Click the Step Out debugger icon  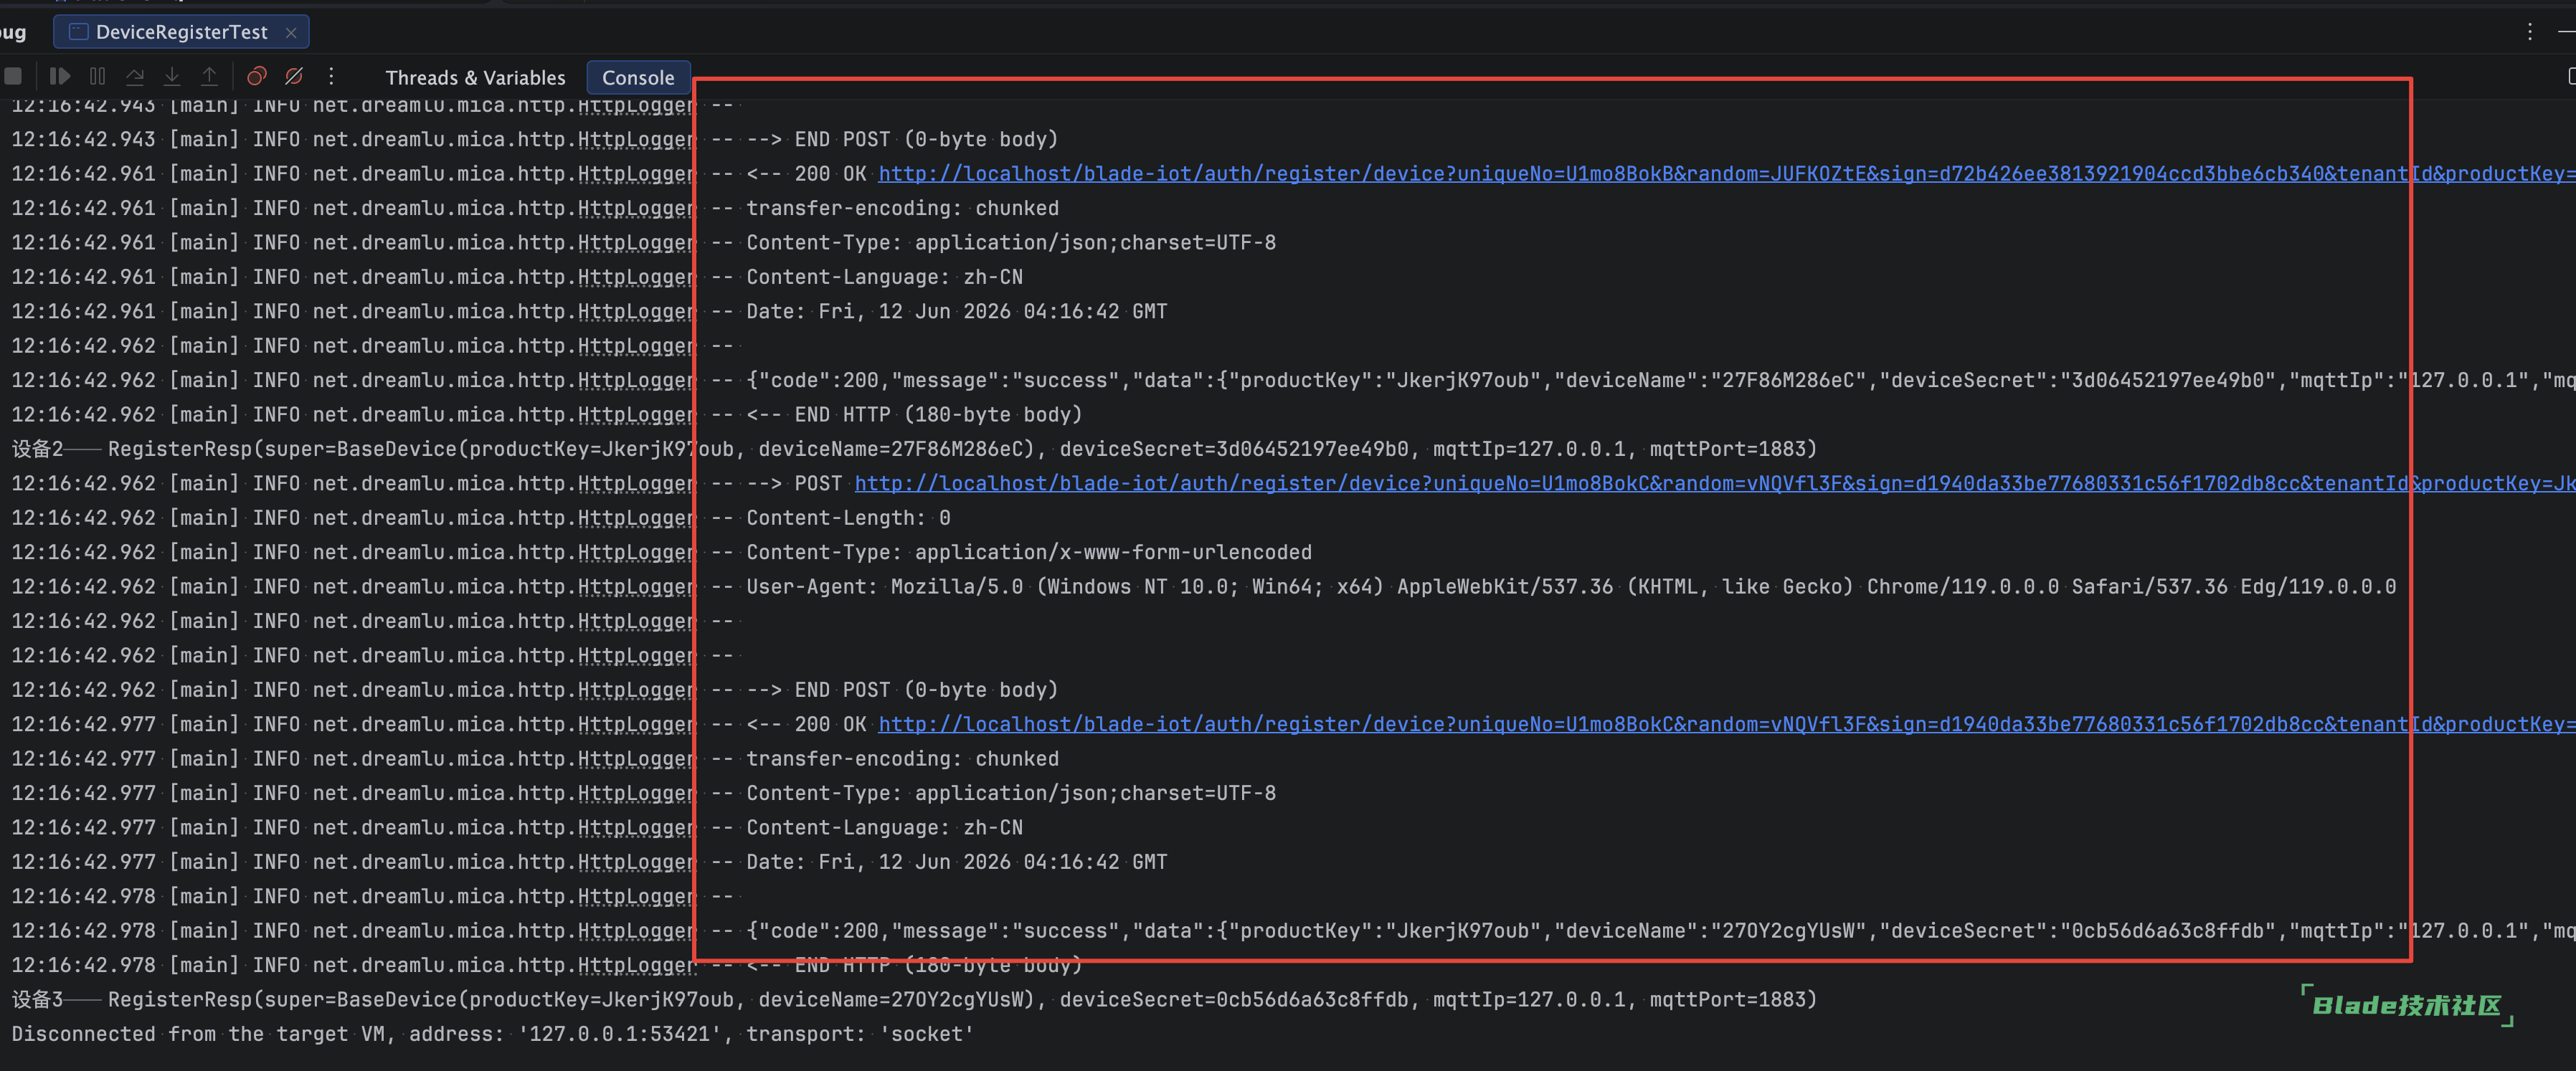tap(209, 76)
